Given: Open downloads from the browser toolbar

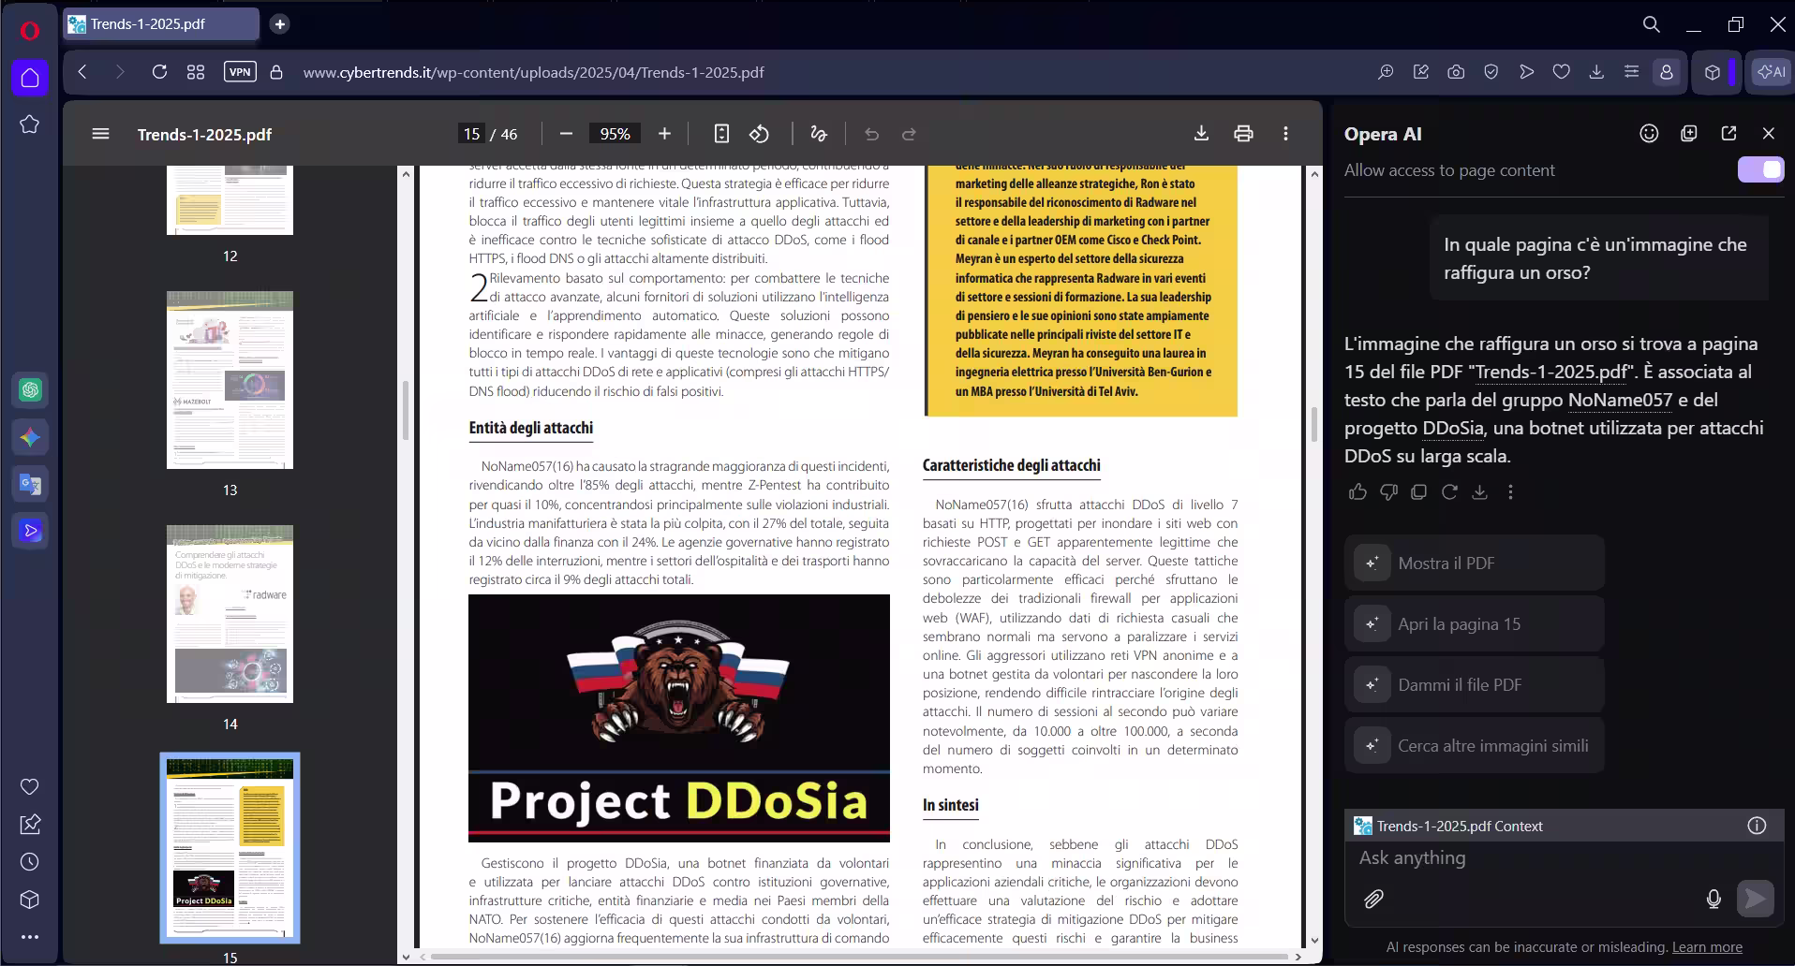Looking at the screenshot, I should click(1596, 72).
